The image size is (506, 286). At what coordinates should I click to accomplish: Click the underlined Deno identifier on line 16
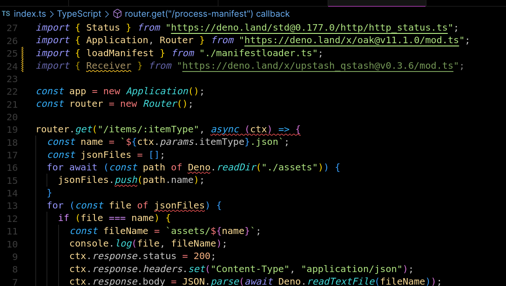[x=198, y=167]
